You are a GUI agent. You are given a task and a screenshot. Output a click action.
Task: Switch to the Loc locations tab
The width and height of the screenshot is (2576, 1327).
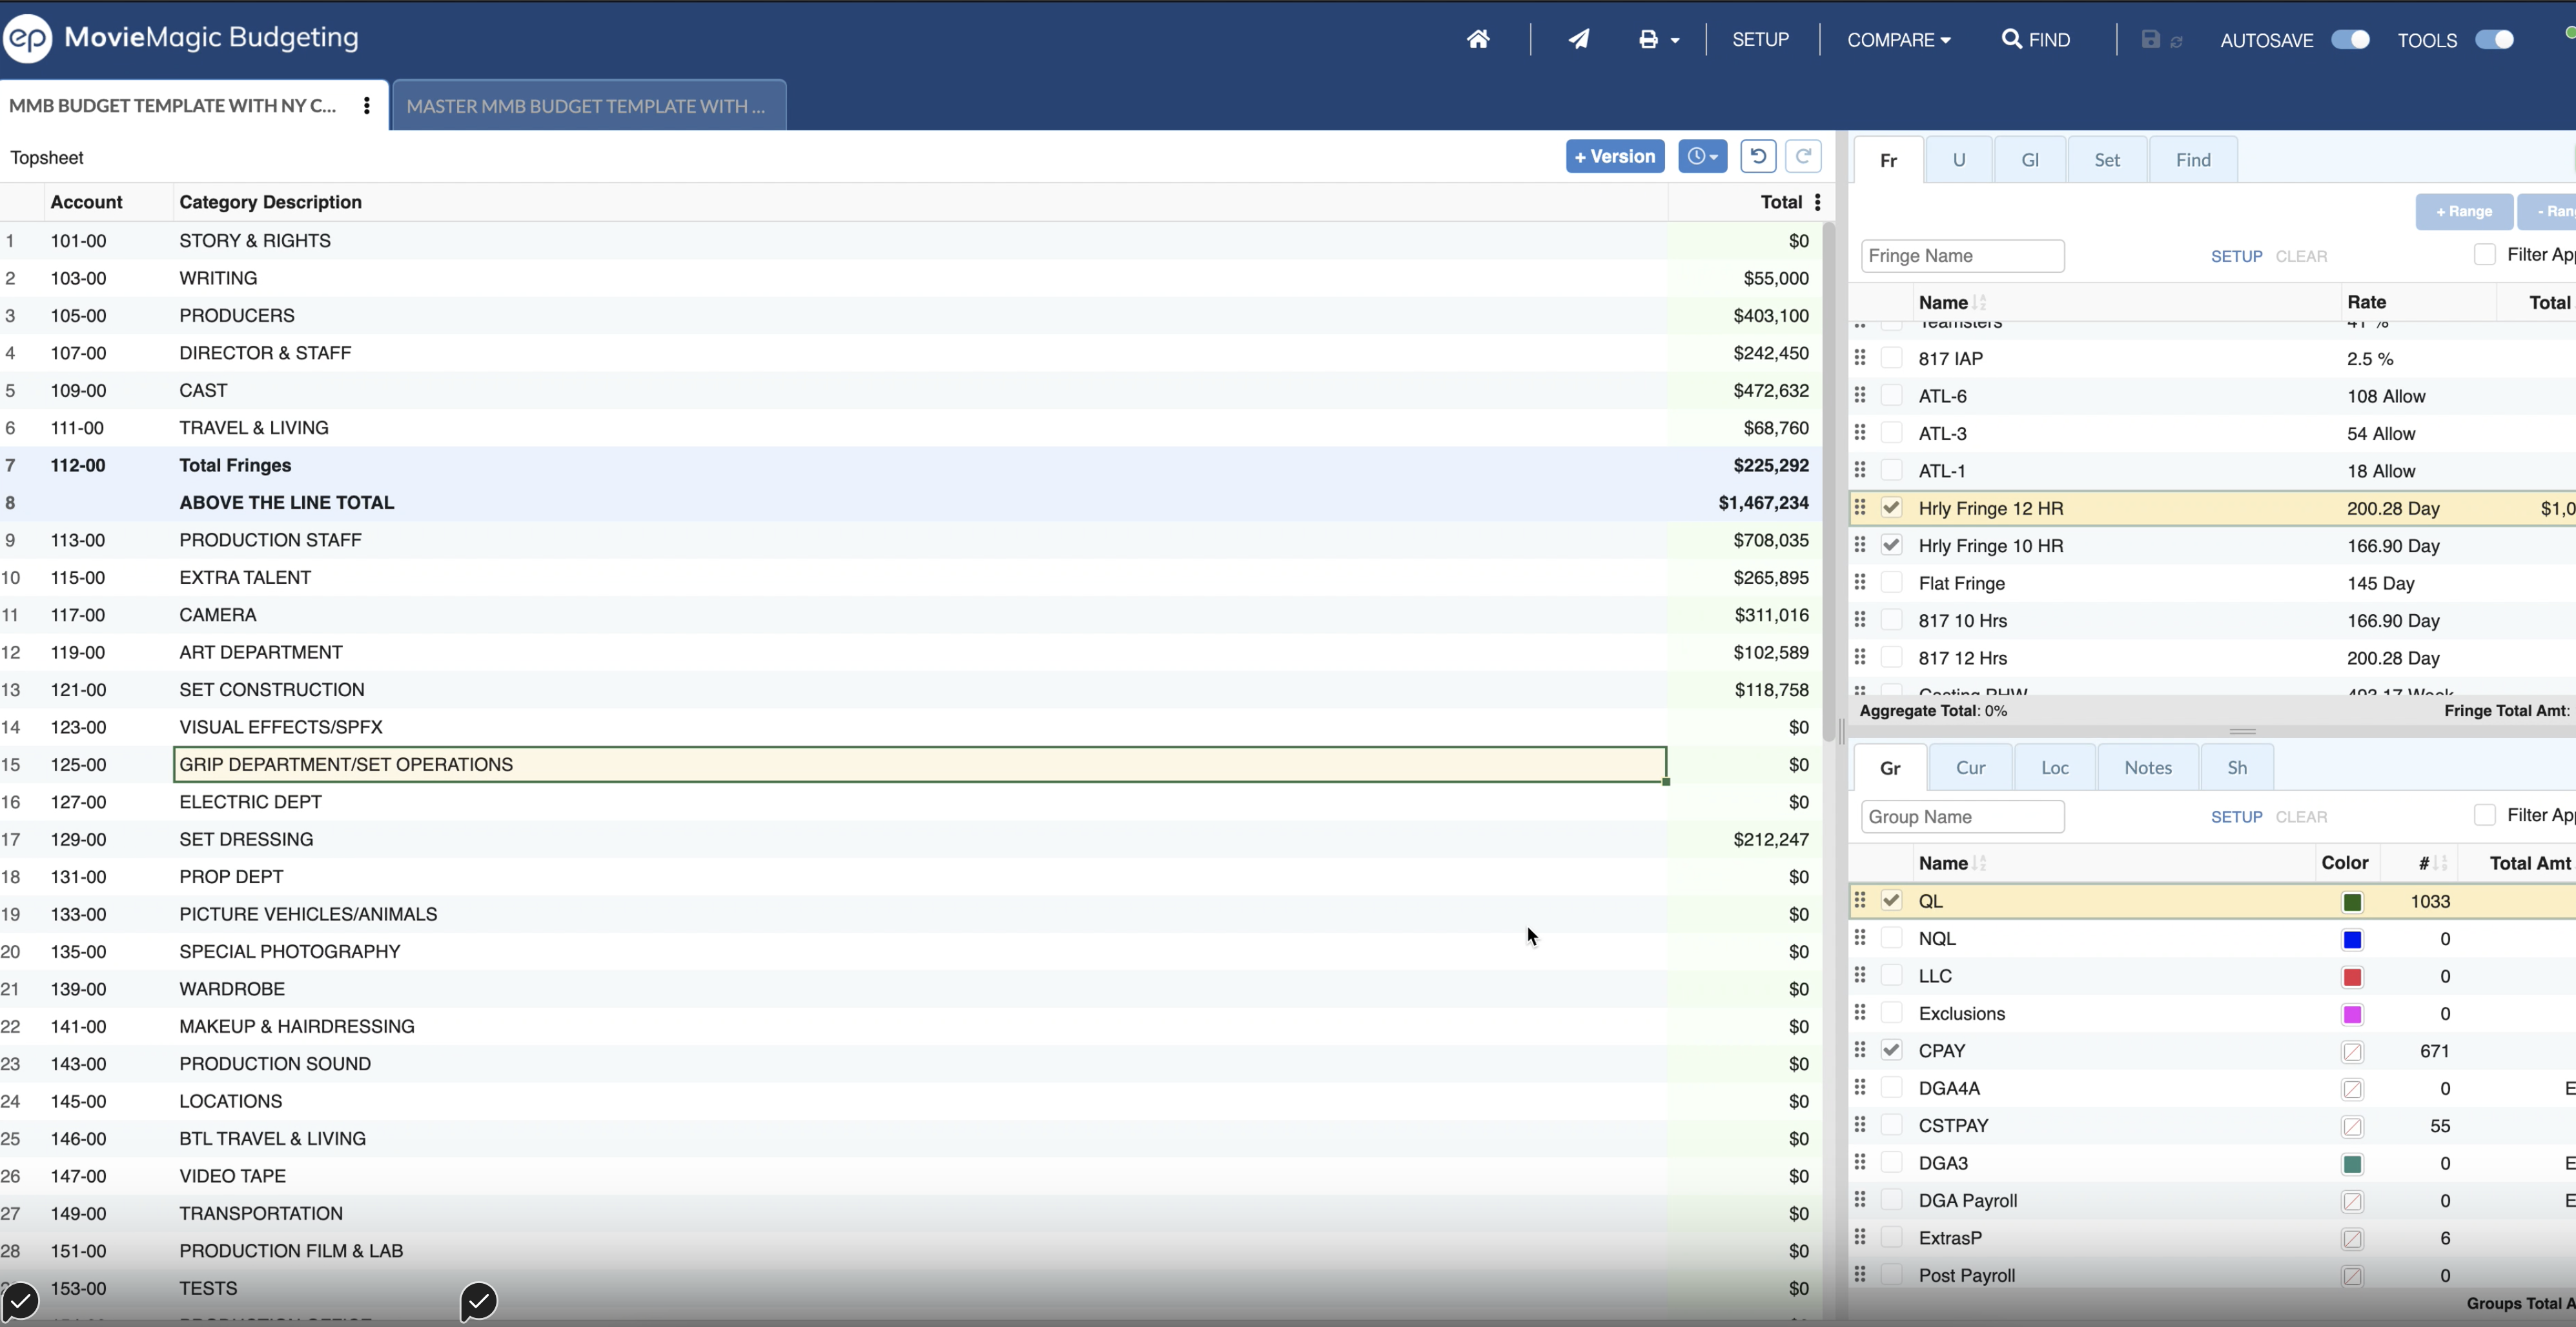[x=2054, y=768]
